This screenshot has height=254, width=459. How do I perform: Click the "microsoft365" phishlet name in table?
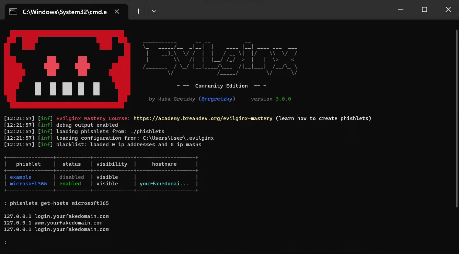tap(28, 184)
